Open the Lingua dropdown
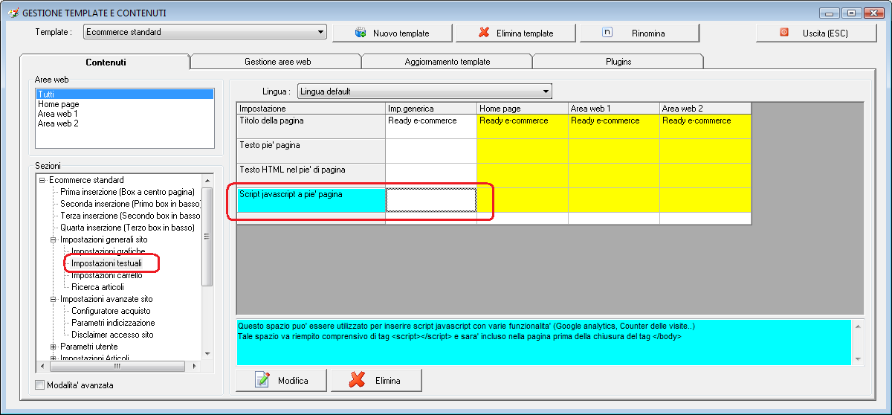 pos(546,91)
